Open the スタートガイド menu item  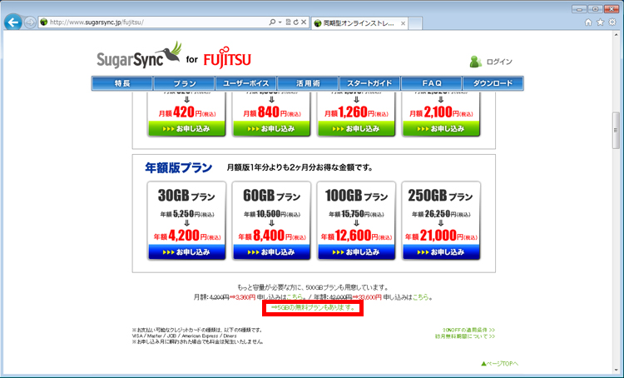click(x=369, y=83)
